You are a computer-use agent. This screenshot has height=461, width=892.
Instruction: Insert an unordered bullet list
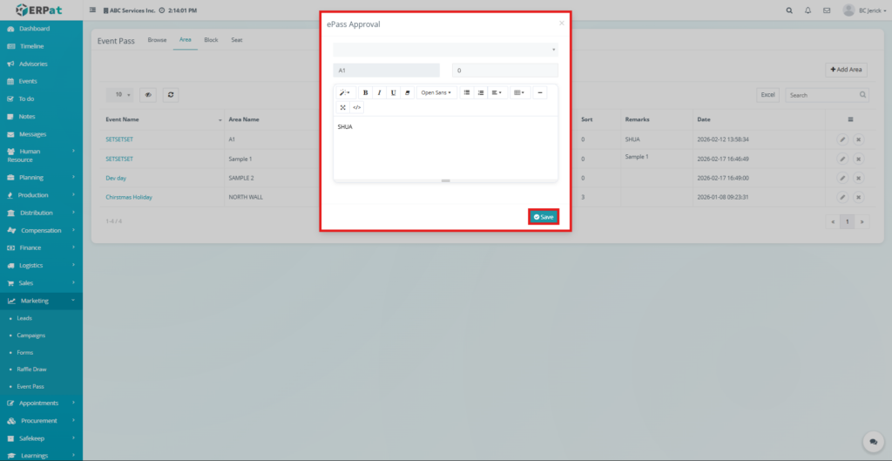click(x=467, y=92)
